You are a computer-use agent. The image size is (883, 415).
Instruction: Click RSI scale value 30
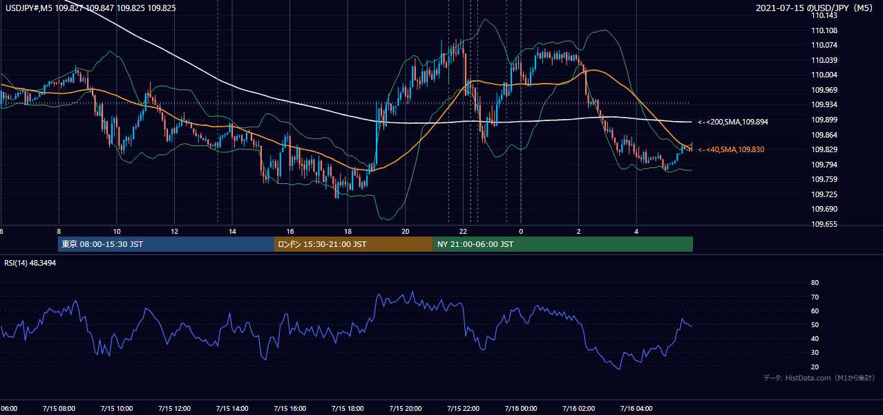815,353
